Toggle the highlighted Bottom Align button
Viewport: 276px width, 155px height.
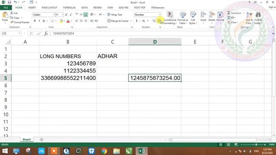[85, 15]
